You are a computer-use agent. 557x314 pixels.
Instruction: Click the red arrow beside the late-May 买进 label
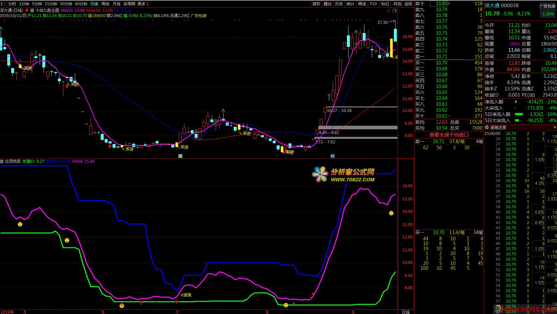pyautogui.click(x=67, y=86)
